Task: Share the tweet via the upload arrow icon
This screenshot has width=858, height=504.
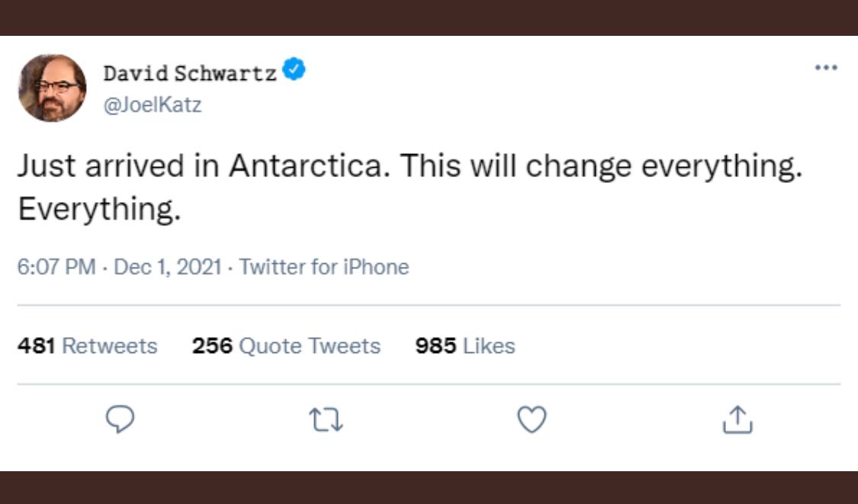Action: tap(737, 419)
